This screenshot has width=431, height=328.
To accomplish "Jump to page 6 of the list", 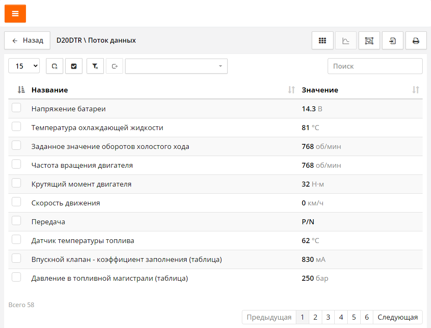I will (x=367, y=317).
